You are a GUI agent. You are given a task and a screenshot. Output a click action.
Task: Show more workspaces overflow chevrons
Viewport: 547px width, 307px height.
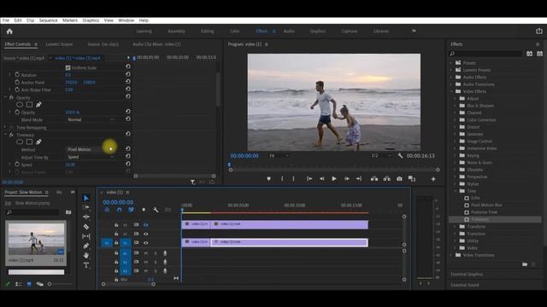pos(414,31)
